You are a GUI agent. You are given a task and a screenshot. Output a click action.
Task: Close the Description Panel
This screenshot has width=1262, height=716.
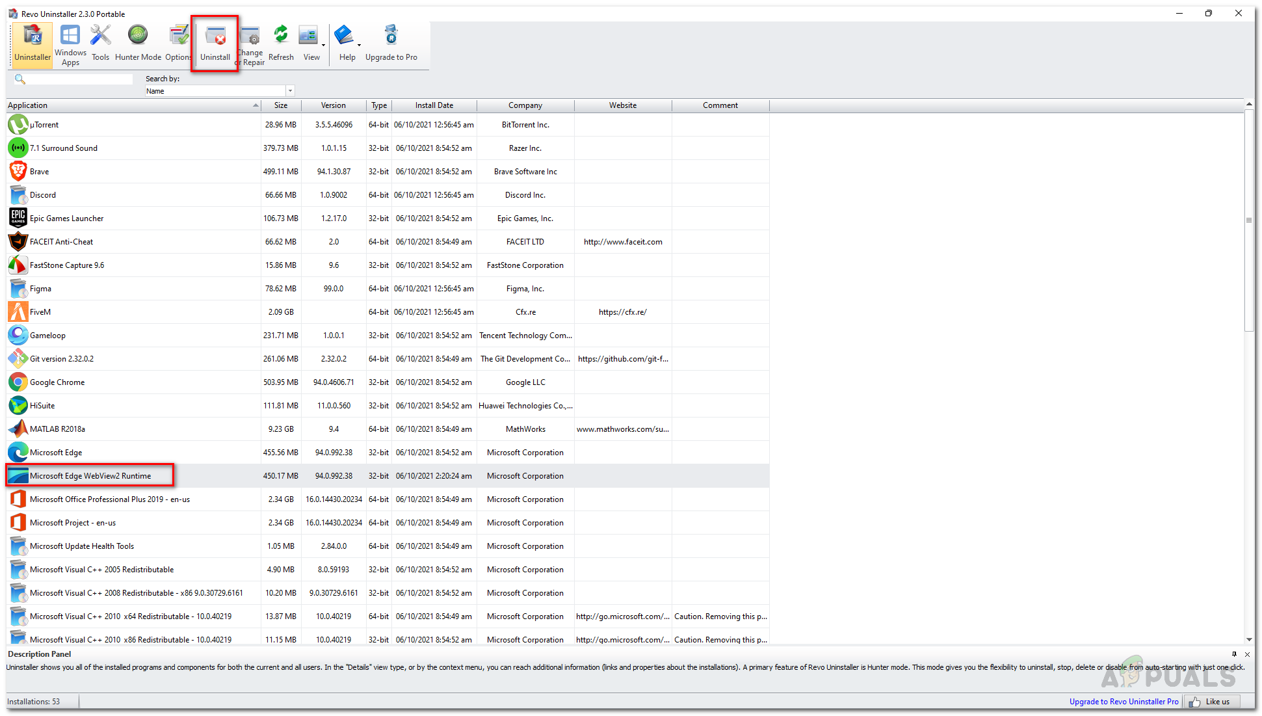tap(1247, 654)
